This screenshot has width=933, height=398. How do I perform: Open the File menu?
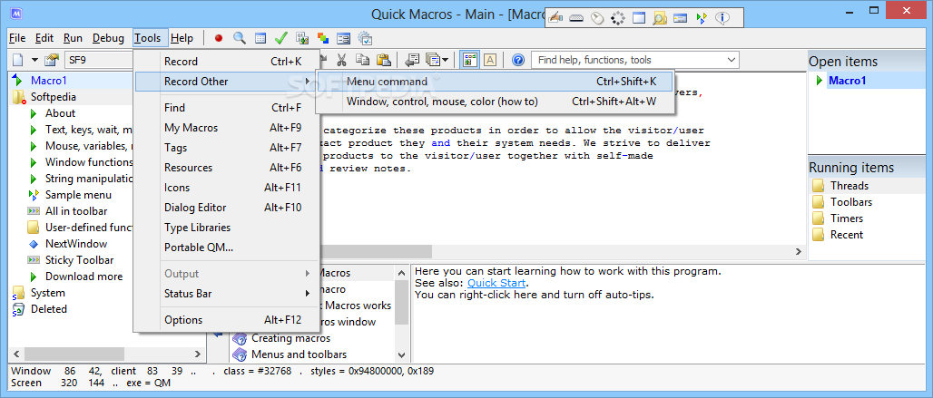(x=17, y=38)
